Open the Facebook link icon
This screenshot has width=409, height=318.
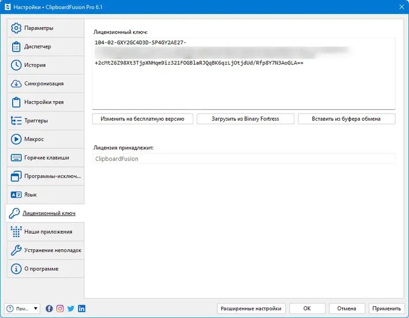[x=49, y=309]
